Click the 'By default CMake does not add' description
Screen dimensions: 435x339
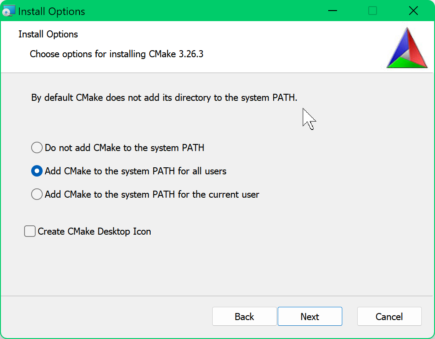pos(164,97)
